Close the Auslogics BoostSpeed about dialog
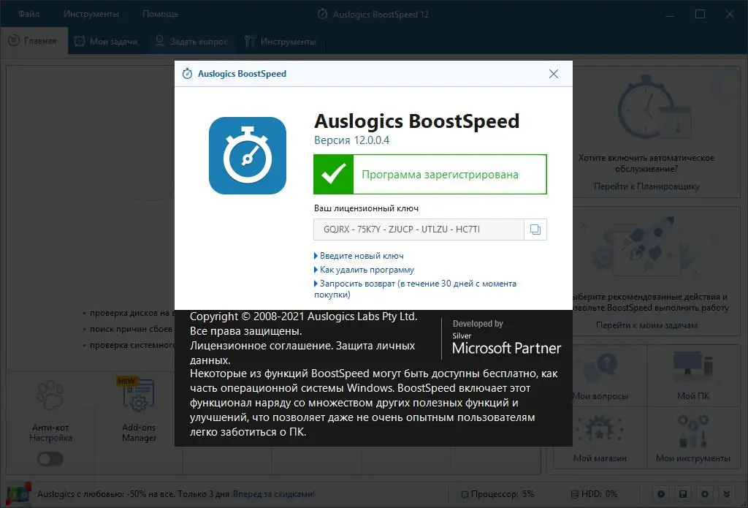 click(554, 74)
